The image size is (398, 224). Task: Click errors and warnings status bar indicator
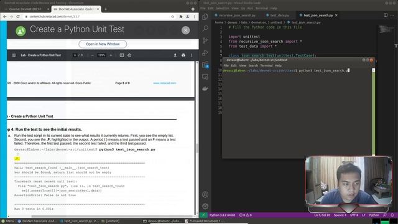[x=246, y=215]
